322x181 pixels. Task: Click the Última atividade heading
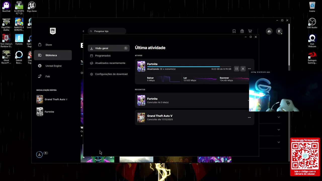tap(150, 48)
